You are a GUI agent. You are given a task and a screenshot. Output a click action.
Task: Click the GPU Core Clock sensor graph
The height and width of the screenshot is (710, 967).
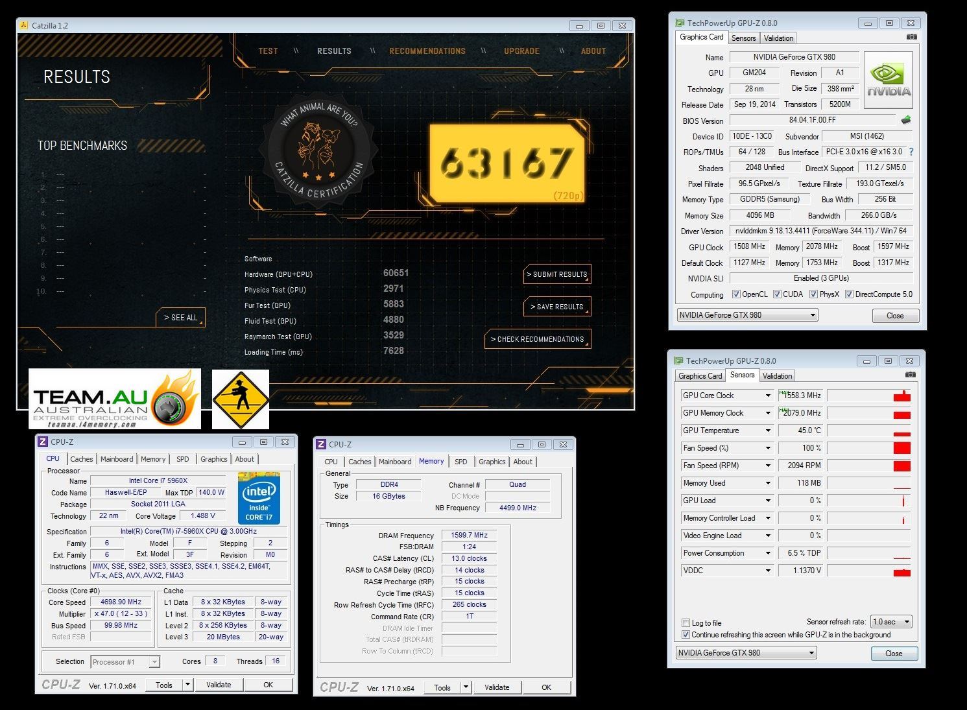click(x=868, y=396)
